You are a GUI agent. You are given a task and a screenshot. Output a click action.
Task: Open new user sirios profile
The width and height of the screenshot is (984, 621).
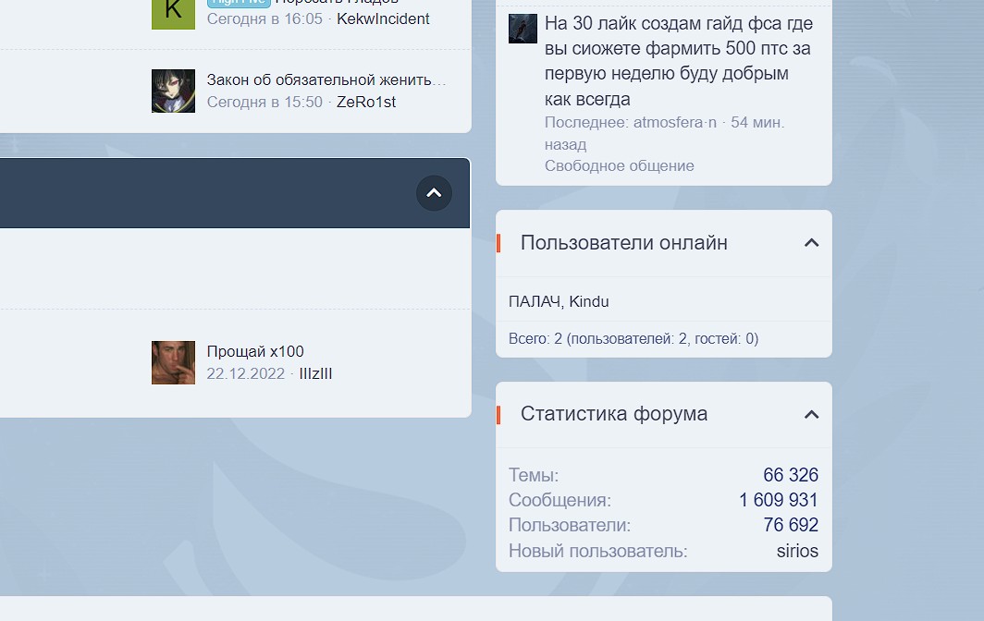point(798,551)
